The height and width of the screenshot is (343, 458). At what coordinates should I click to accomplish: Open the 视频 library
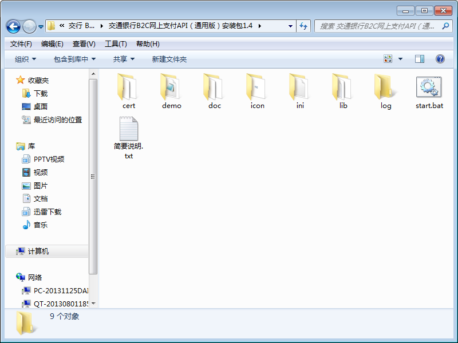click(35, 172)
